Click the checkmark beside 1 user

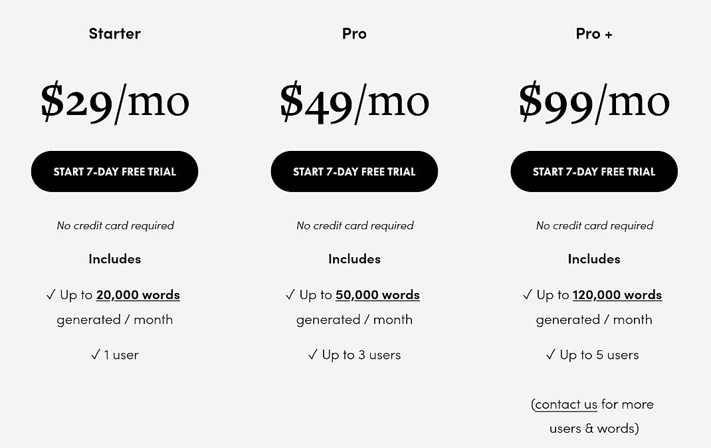95,354
